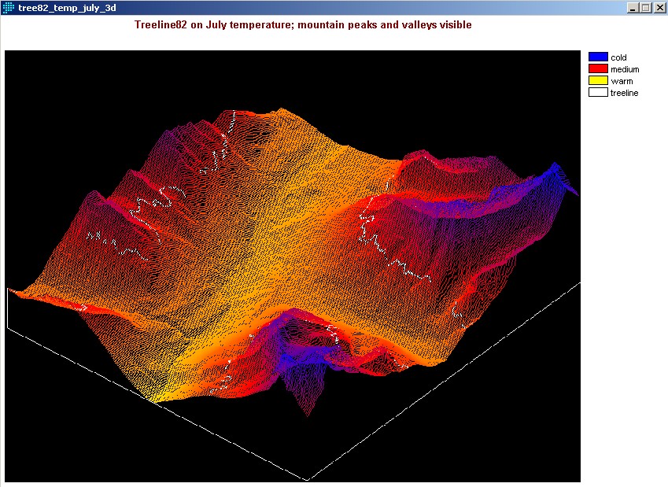This screenshot has height=487, width=668.
Task: Click the bottom corner of the white bounding box
Action: [x=307, y=479]
